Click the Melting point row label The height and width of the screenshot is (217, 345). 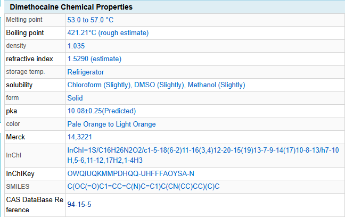(x=24, y=20)
